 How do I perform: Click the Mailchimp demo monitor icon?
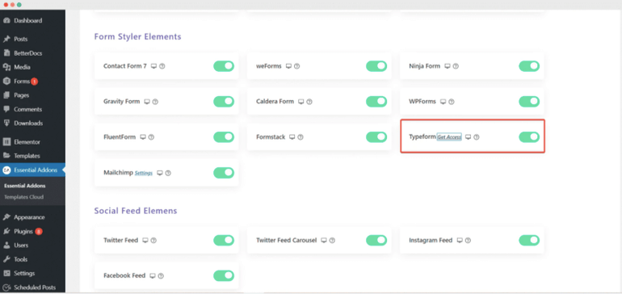[160, 173]
